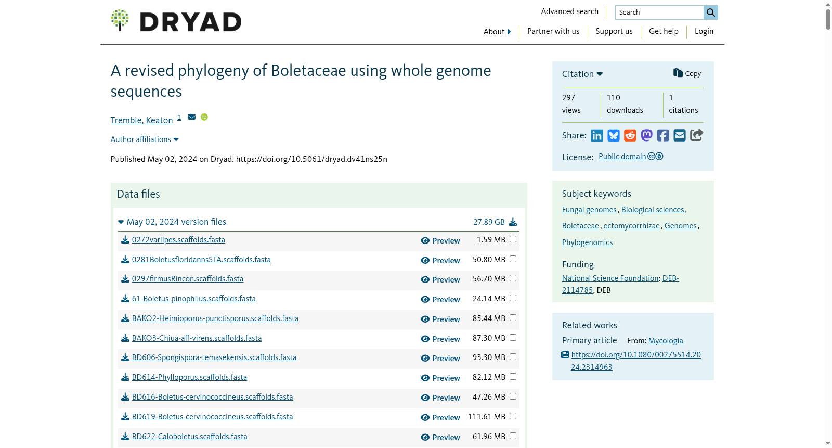Screen dimensions: 832x448
Task: Check the 0272variipes.scaffolds.fasta checkbox
Action: 513,239
